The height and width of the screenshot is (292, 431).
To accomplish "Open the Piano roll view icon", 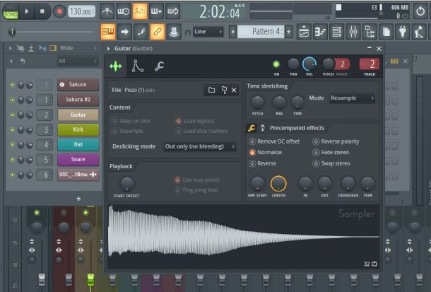I will click(x=320, y=32).
